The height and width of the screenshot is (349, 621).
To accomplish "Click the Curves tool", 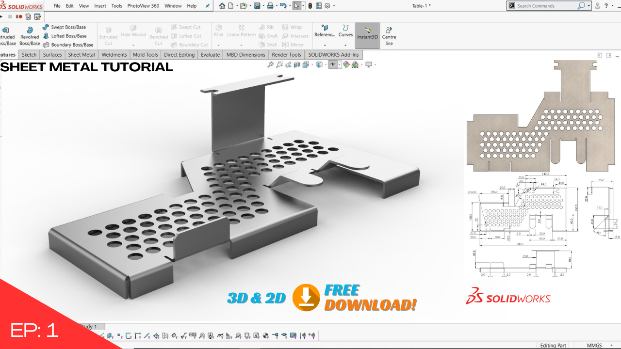I will (x=345, y=32).
